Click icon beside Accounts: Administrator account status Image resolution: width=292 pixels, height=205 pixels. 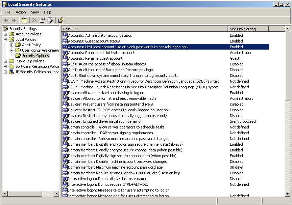click(x=65, y=35)
